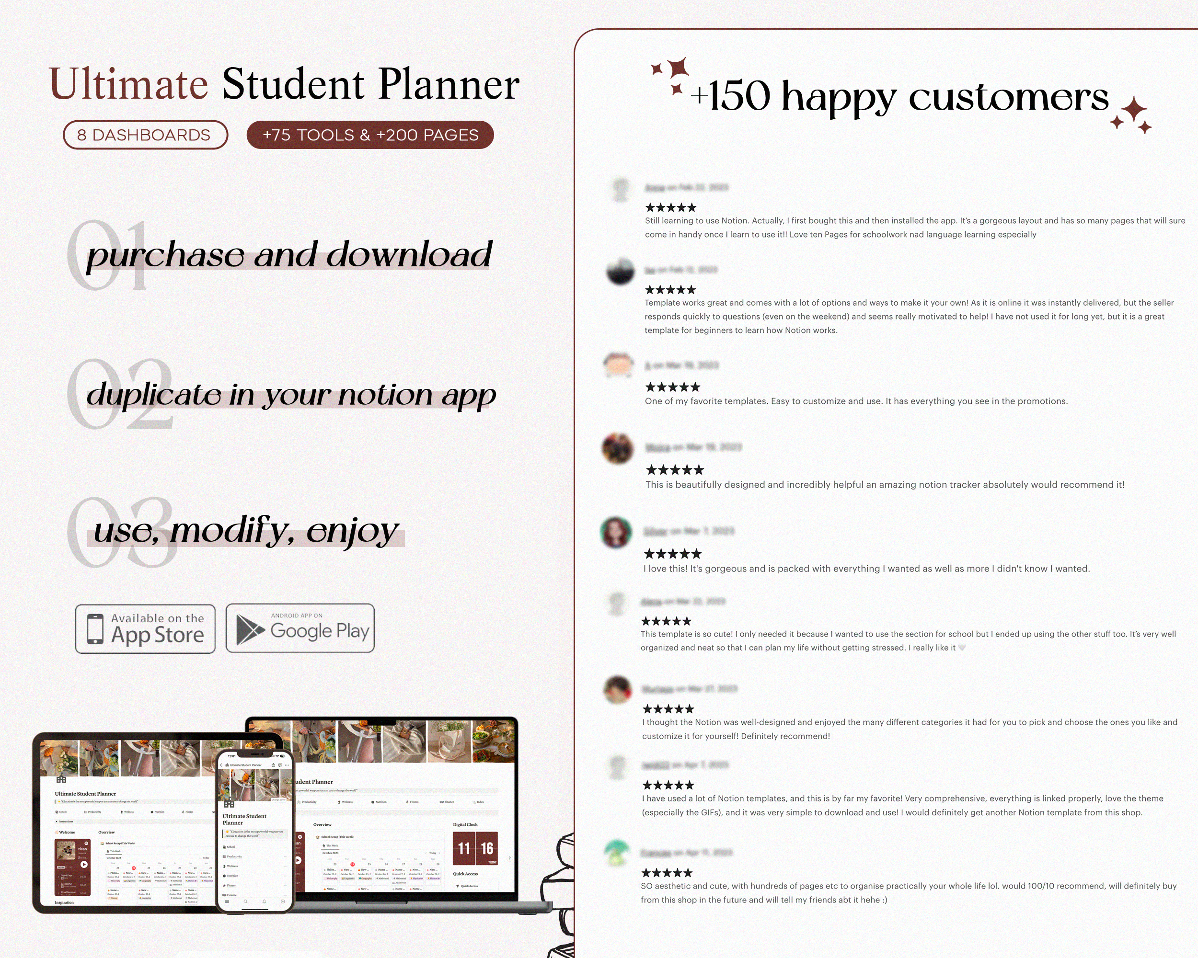Open the Wellness tab on the laptop screen

tap(346, 802)
